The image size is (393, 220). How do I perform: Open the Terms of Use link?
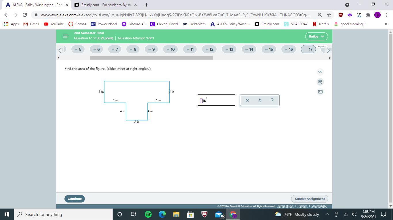pos(285,206)
